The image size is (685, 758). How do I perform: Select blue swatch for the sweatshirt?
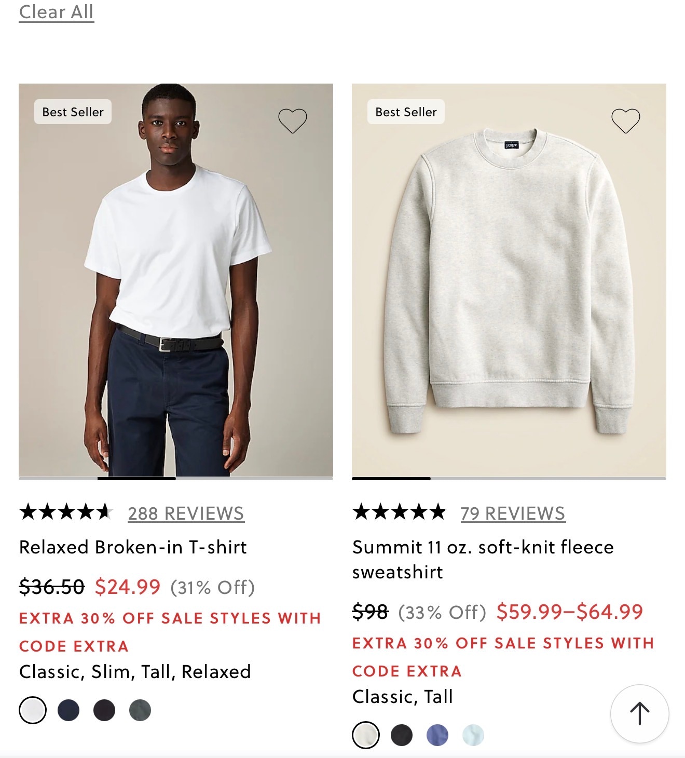[x=437, y=735]
